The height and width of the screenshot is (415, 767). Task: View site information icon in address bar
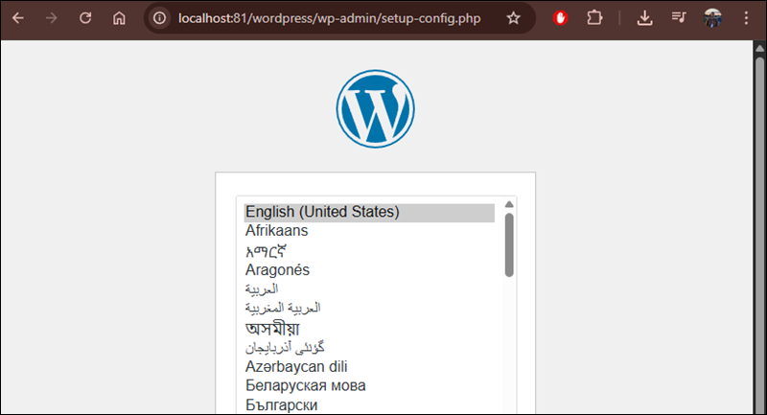(x=159, y=18)
